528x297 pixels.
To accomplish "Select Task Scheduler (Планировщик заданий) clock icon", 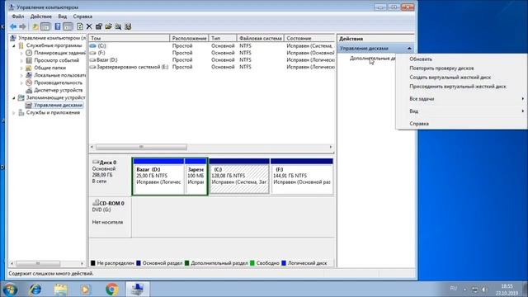I will pos(29,53).
